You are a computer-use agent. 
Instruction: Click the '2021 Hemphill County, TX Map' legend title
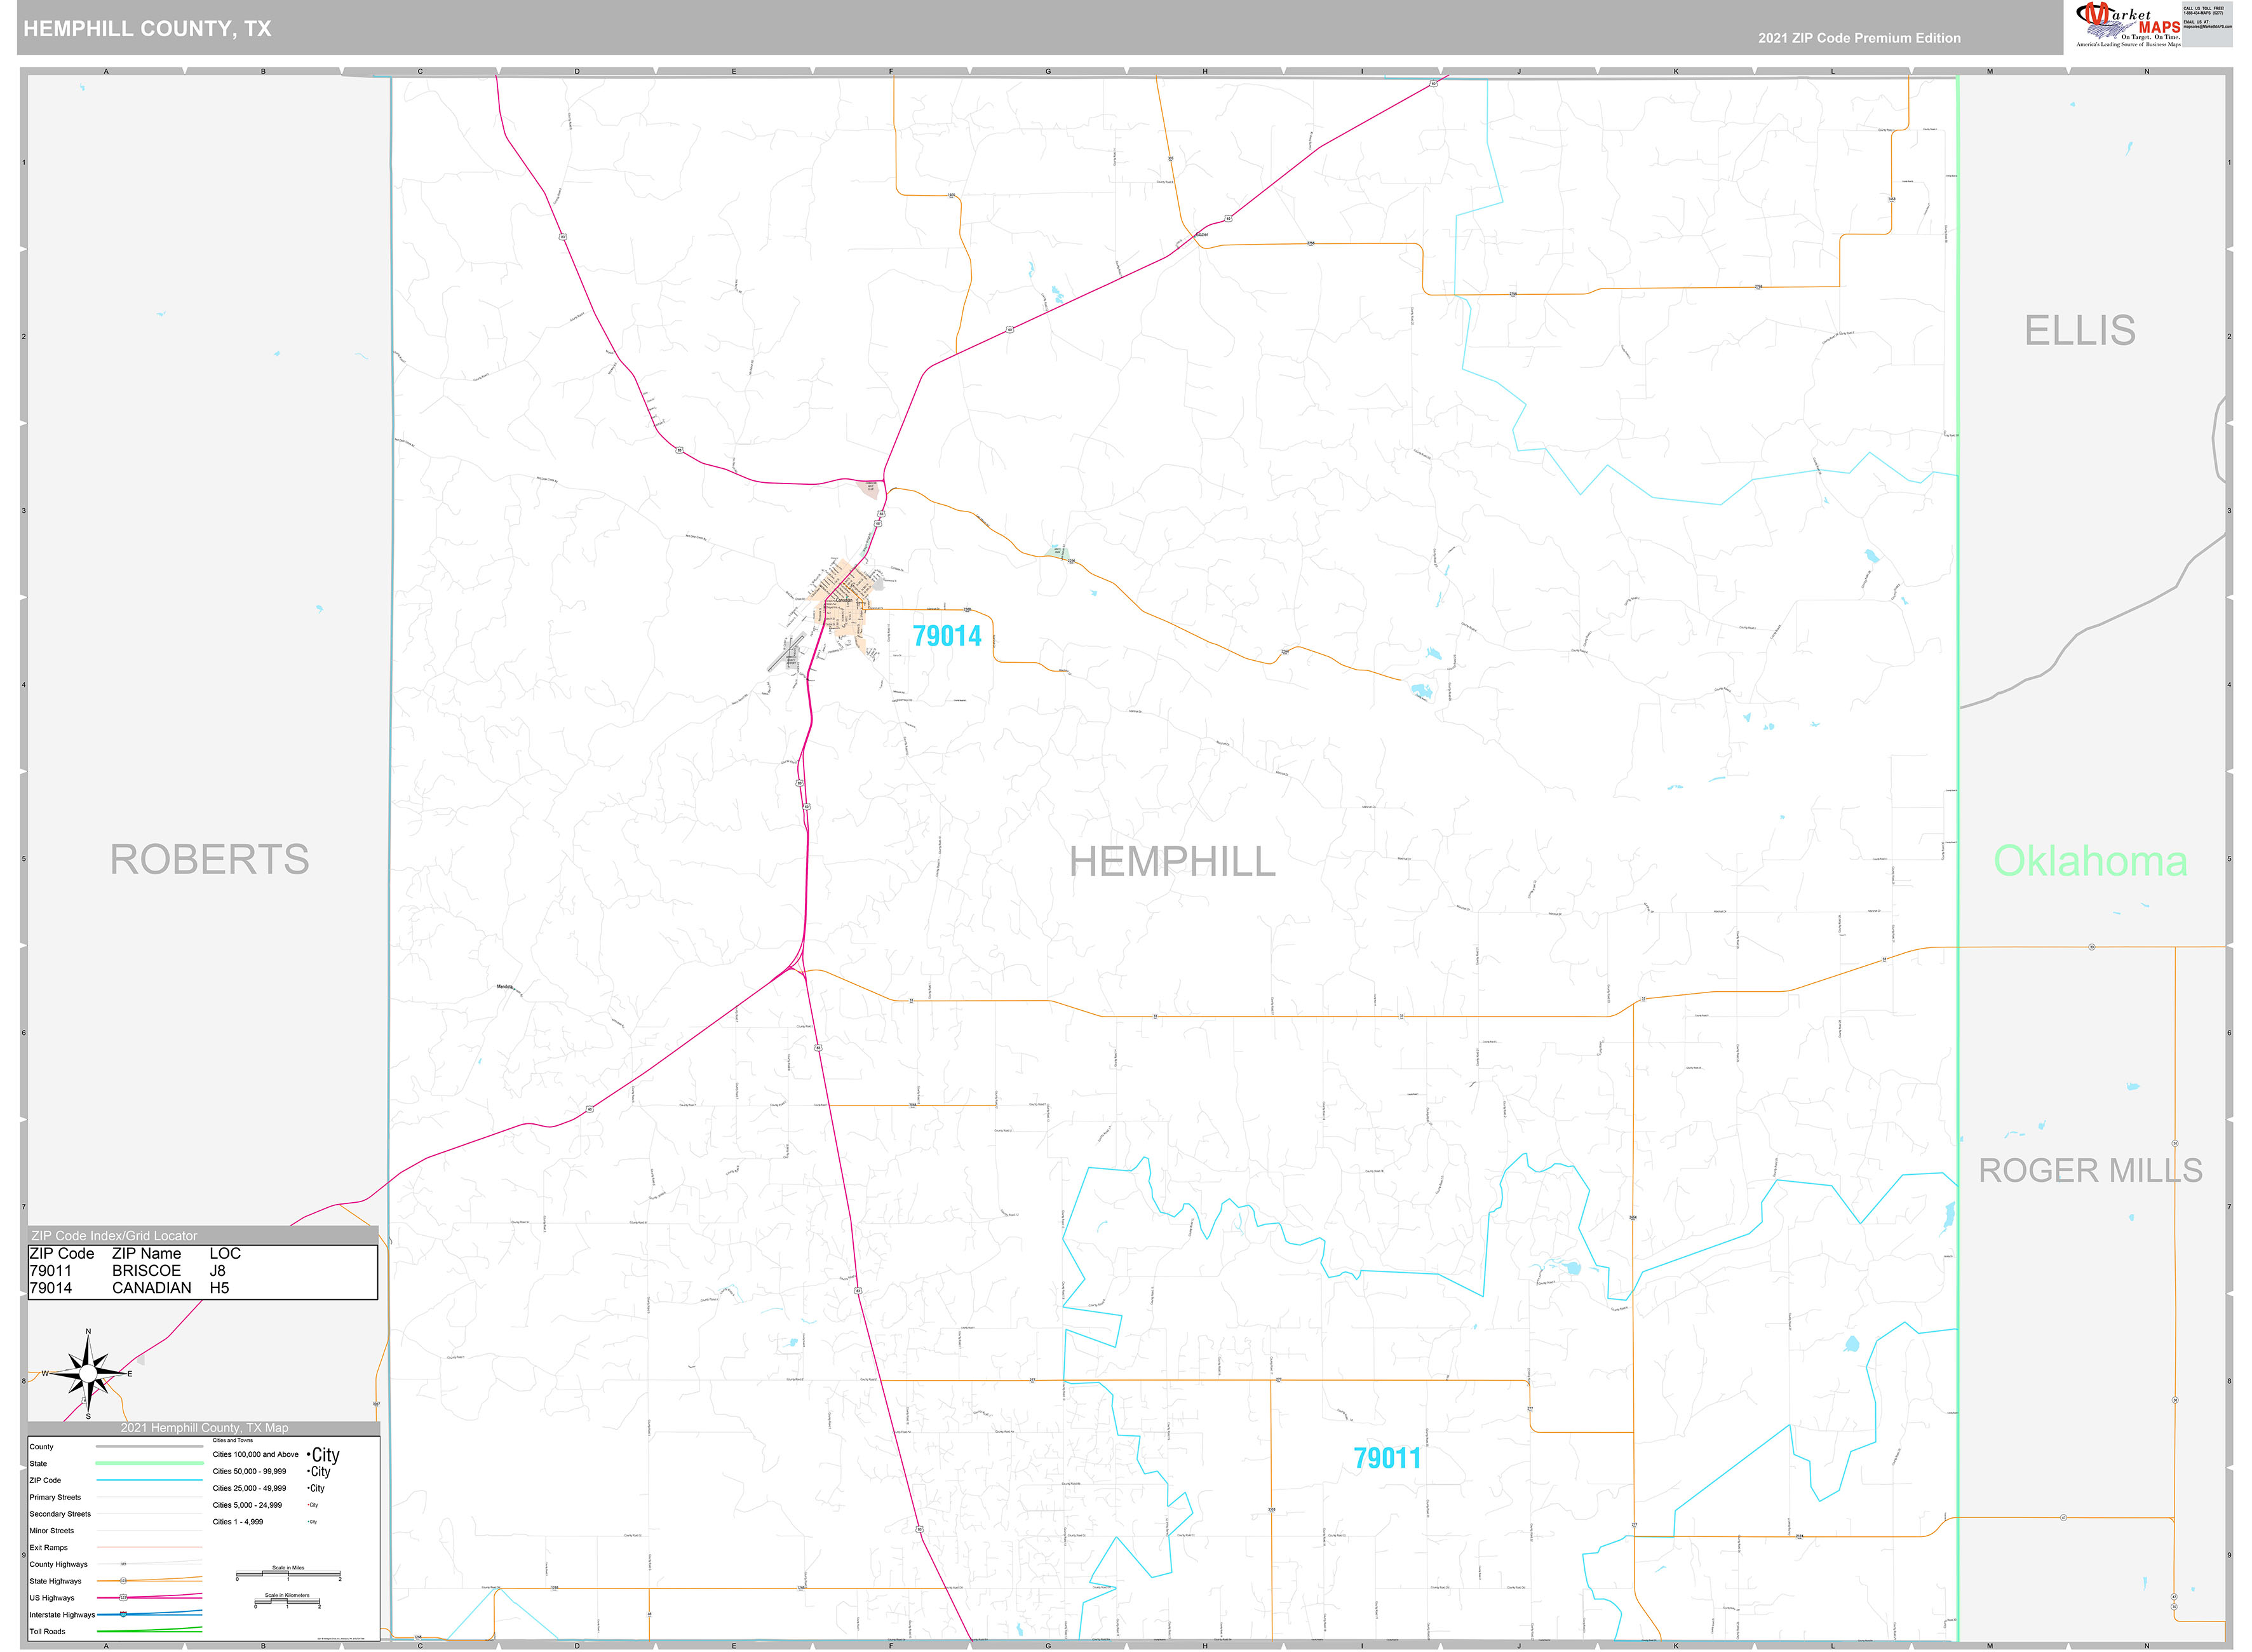click(x=205, y=1428)
